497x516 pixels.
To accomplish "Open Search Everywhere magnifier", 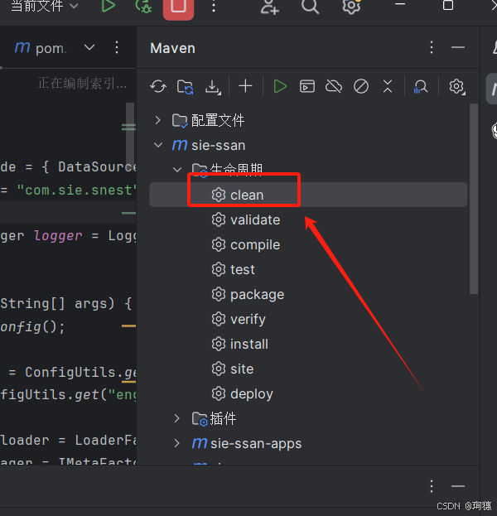I will [x=310, y=7].
